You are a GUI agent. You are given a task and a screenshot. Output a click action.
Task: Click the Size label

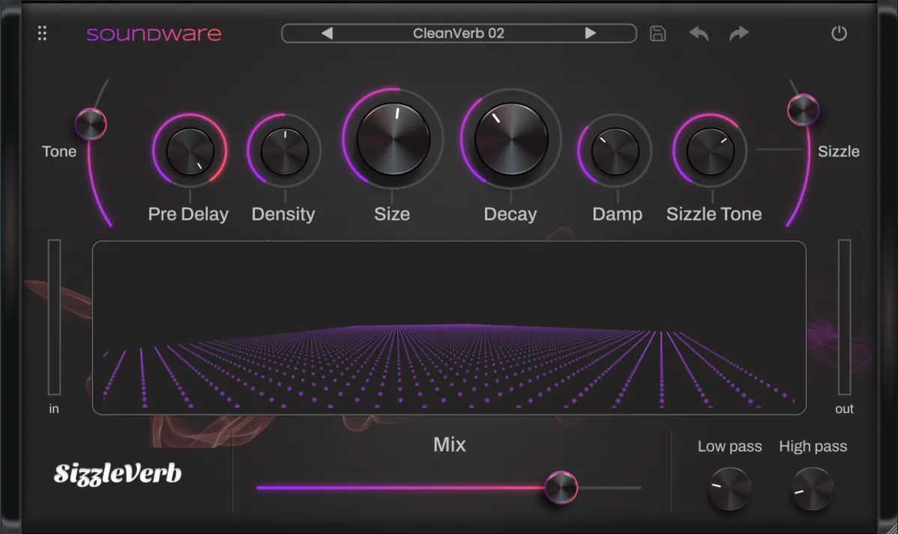[392, 214]
